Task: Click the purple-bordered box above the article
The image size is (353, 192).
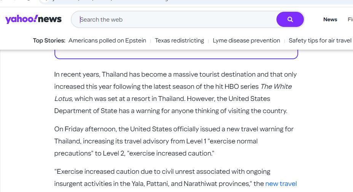Action: 176,54
